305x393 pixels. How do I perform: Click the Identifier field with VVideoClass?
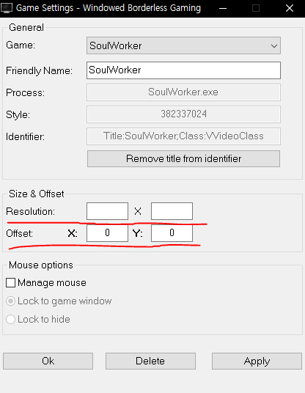point(183,136)
